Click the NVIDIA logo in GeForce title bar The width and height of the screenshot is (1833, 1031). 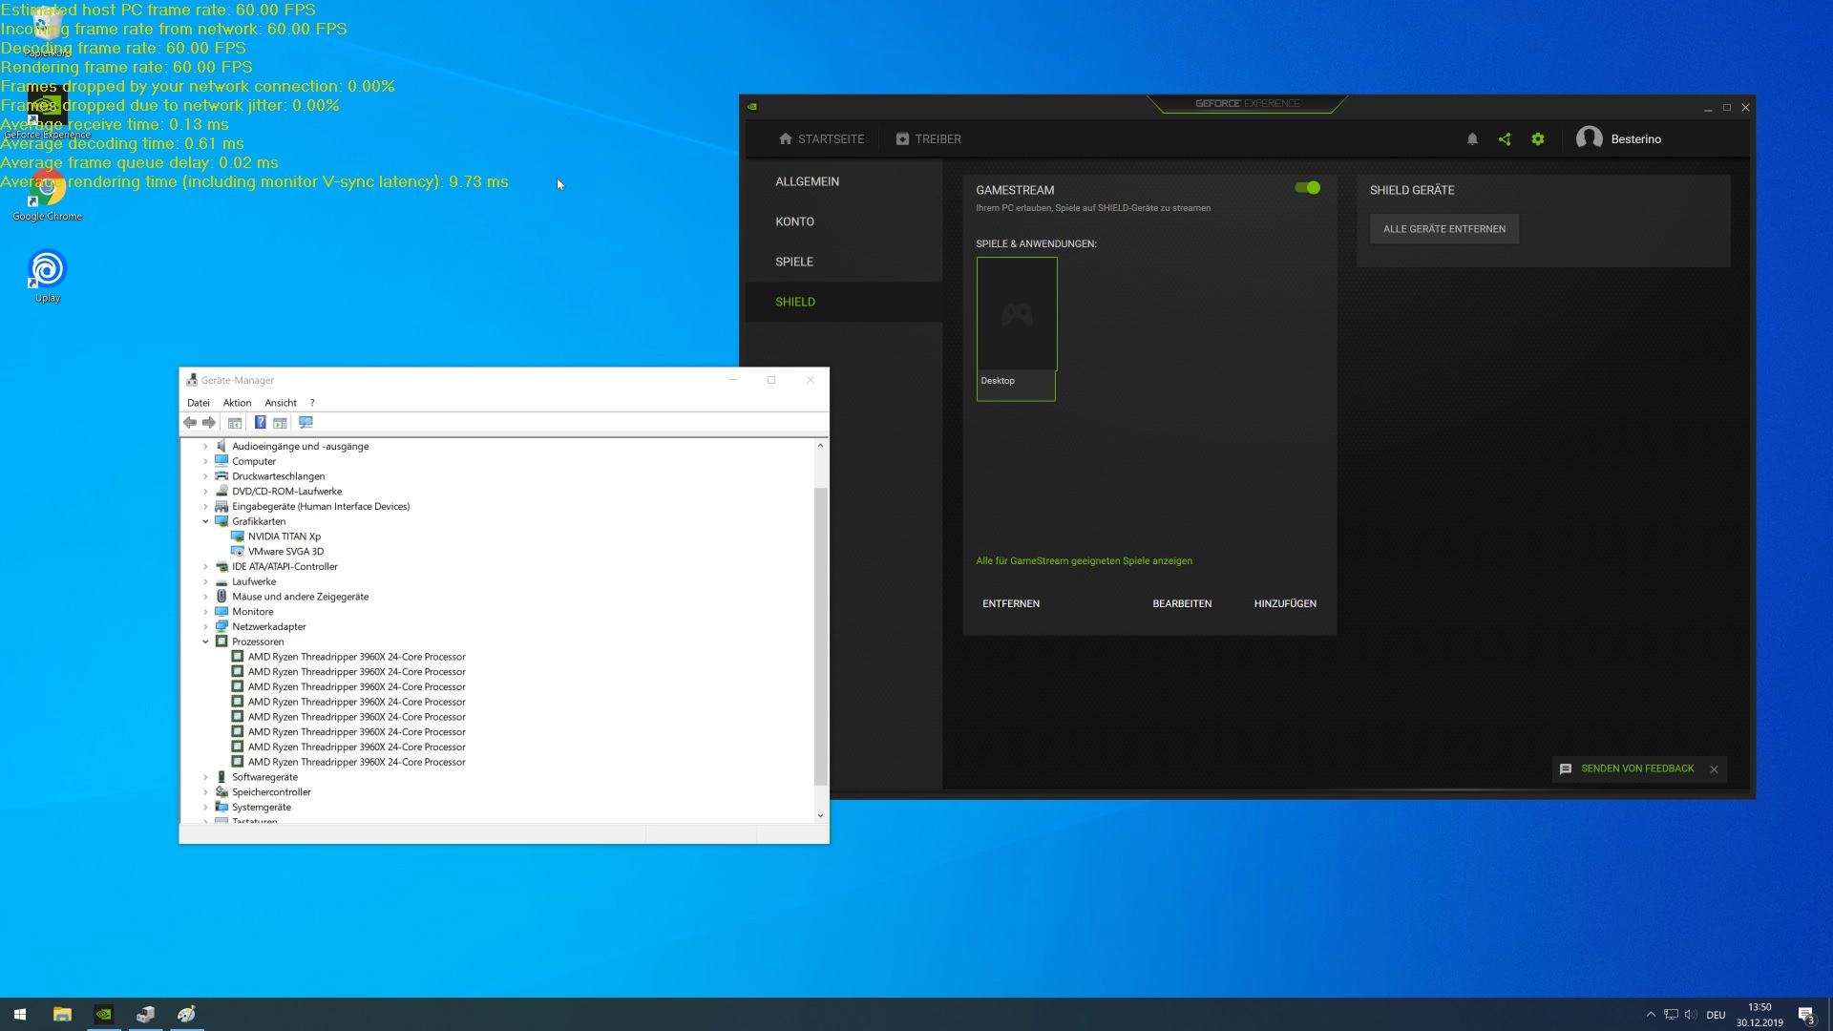click(x=752, y=107)
